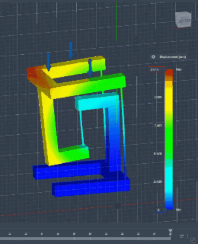Open the vertical dots menu beside the timeline
This screenshot has width=198, height=244.
188,236
